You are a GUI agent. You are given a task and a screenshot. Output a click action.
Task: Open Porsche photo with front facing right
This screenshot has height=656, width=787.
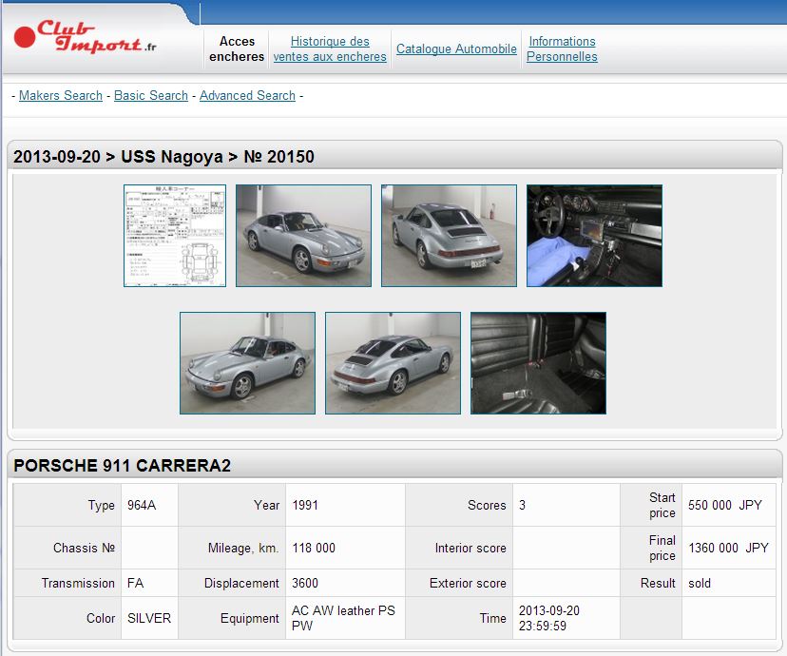(303, 236)
